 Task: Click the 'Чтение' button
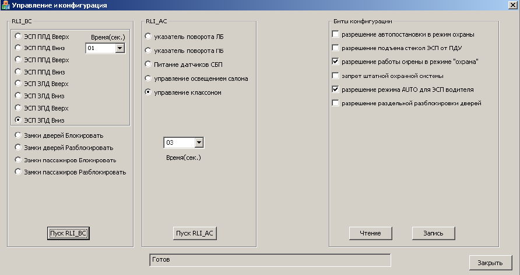coord(370,233)
